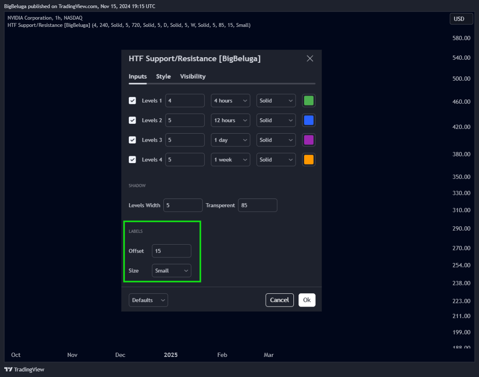Image resolution: width=479 pixels, height=377 pixels.
Task: Switch to the Visibility tab
Action: 193,76
